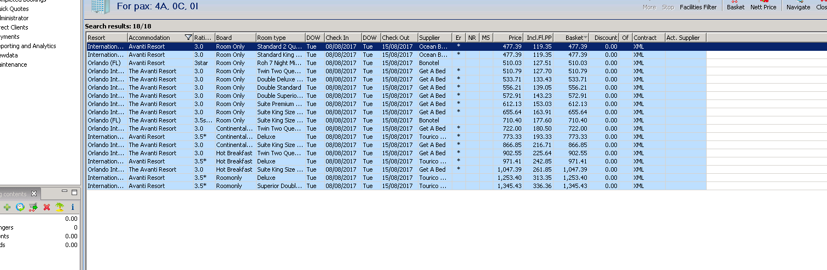Select row priced 510.79

[x=397, y=71]
